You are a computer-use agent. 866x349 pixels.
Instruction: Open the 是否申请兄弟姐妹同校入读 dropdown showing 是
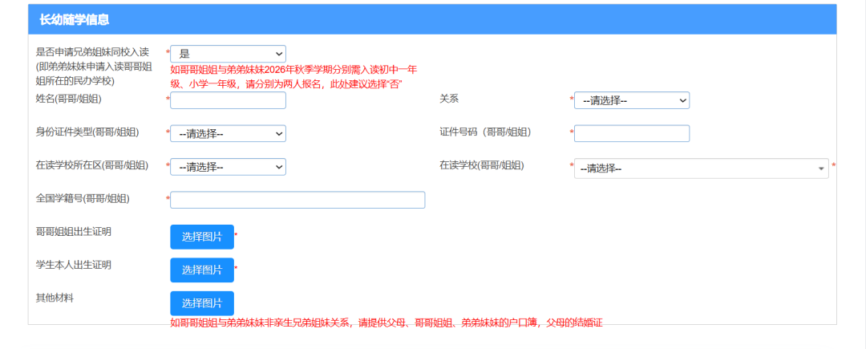[228, 53]
